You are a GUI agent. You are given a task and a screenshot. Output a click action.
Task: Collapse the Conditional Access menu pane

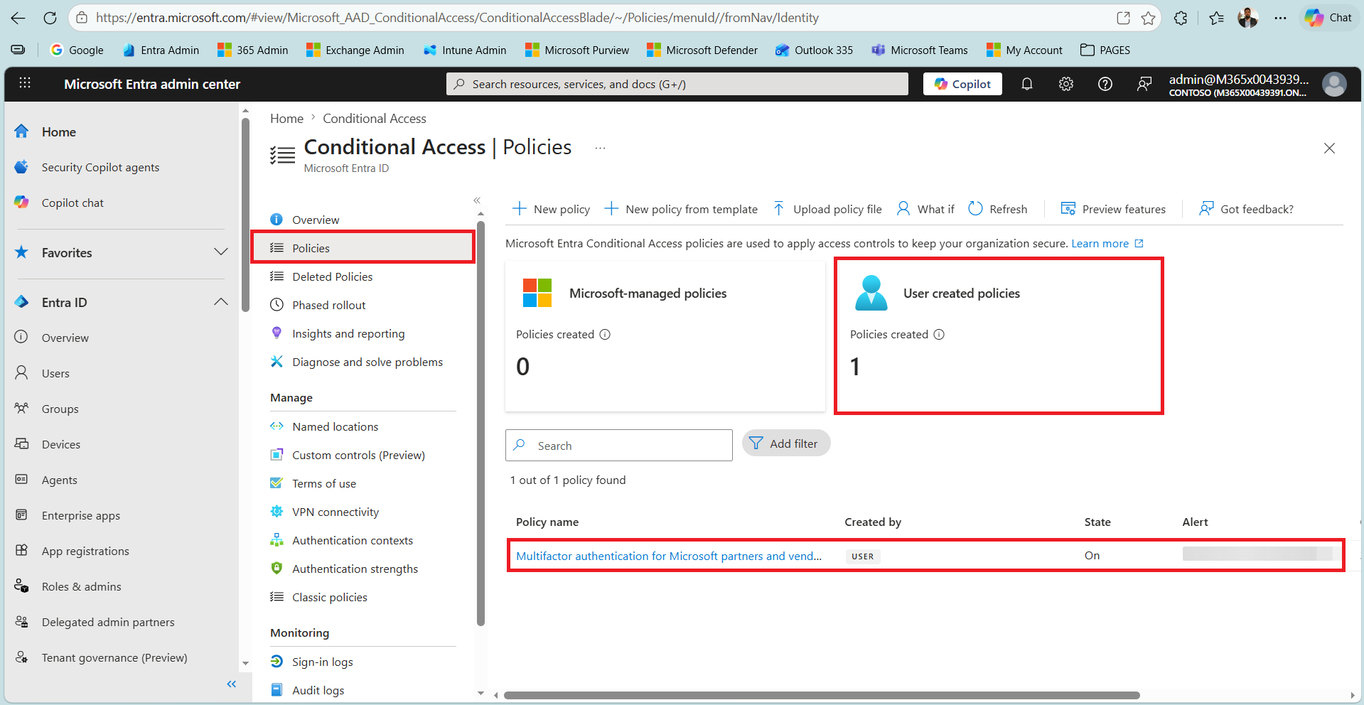pos(477,200)
